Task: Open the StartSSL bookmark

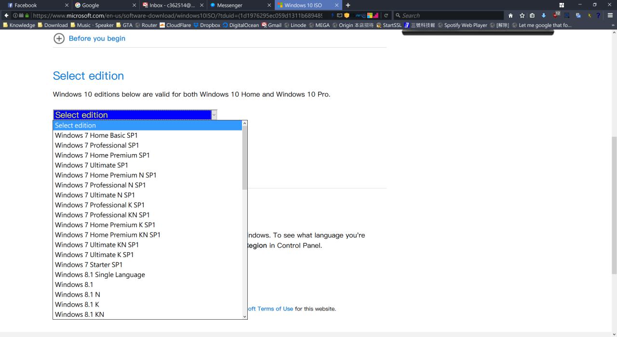Action: click(x=389, y=26)
